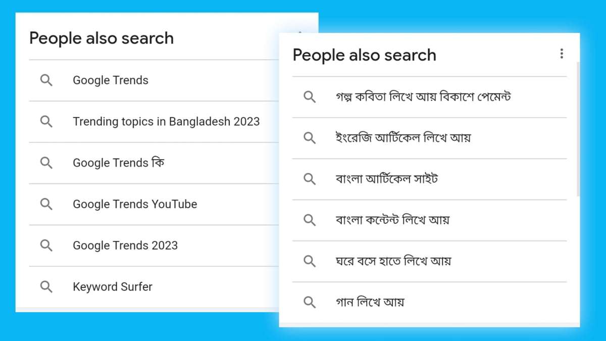
Task: Choose বাংলা আর্টিকেল সাইট suggestion
Action: (x=386, y=179)
